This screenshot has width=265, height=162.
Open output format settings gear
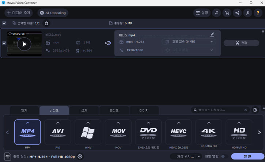click(x=80, y=157)
